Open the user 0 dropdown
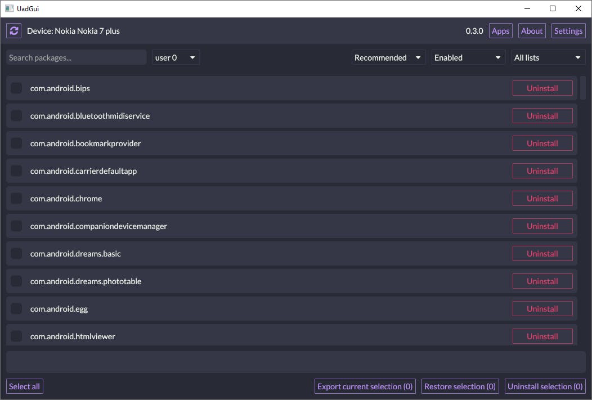The image size is (592, 400). tap(176, 58)
